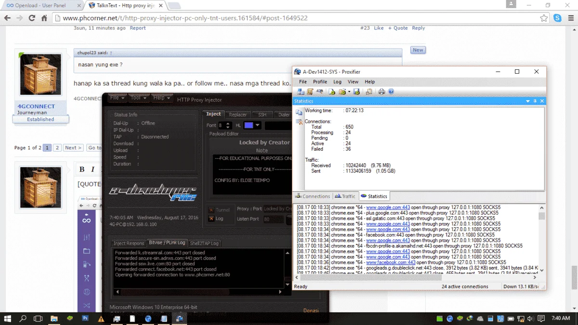Click the name resolution icon in Proxifier toolbar
Viewport: 578px width, 325px height.
tap(320, 91)
